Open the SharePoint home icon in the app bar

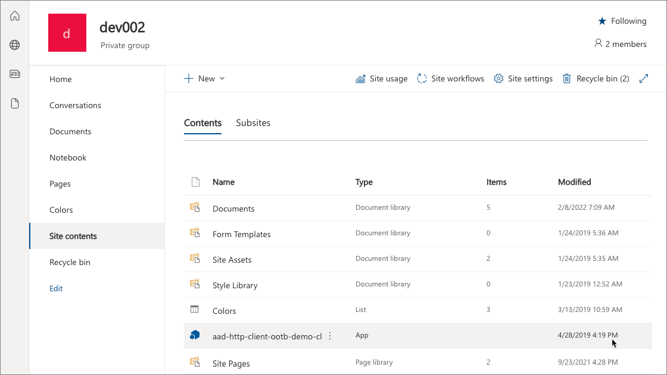tap(15, 16)
